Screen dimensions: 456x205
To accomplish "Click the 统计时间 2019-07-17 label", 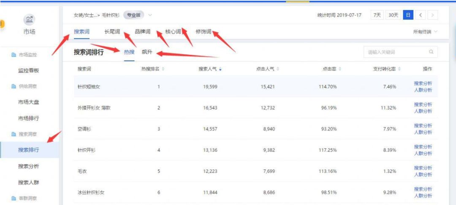I will click(x=339, y=15).
